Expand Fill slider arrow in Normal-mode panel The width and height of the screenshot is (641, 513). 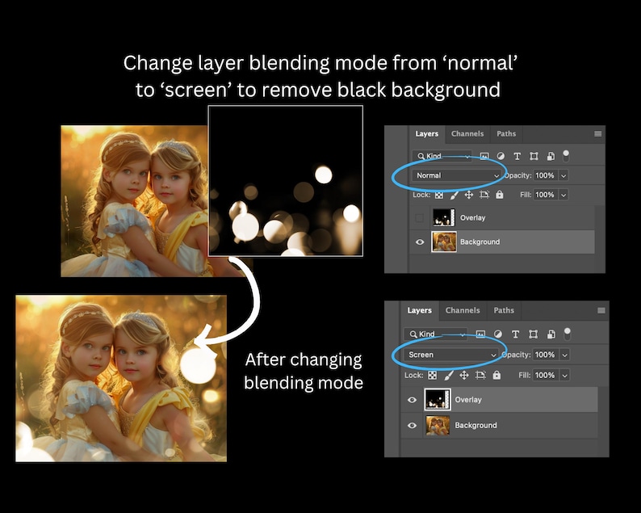(563, 196)
